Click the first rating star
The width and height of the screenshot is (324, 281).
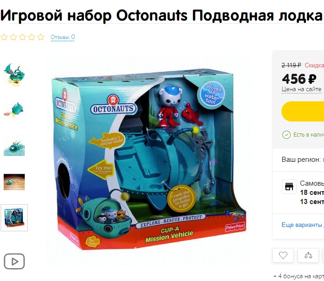[x=4, y=37]
